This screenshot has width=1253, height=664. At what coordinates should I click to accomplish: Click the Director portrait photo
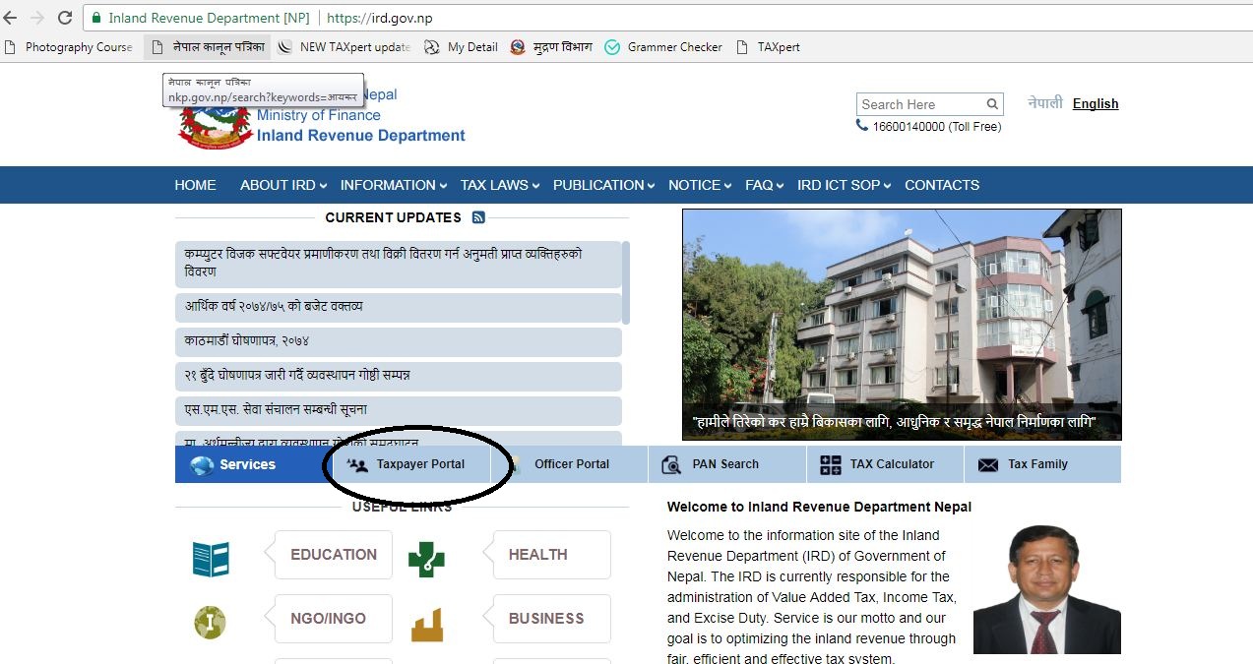point(1047,589)
